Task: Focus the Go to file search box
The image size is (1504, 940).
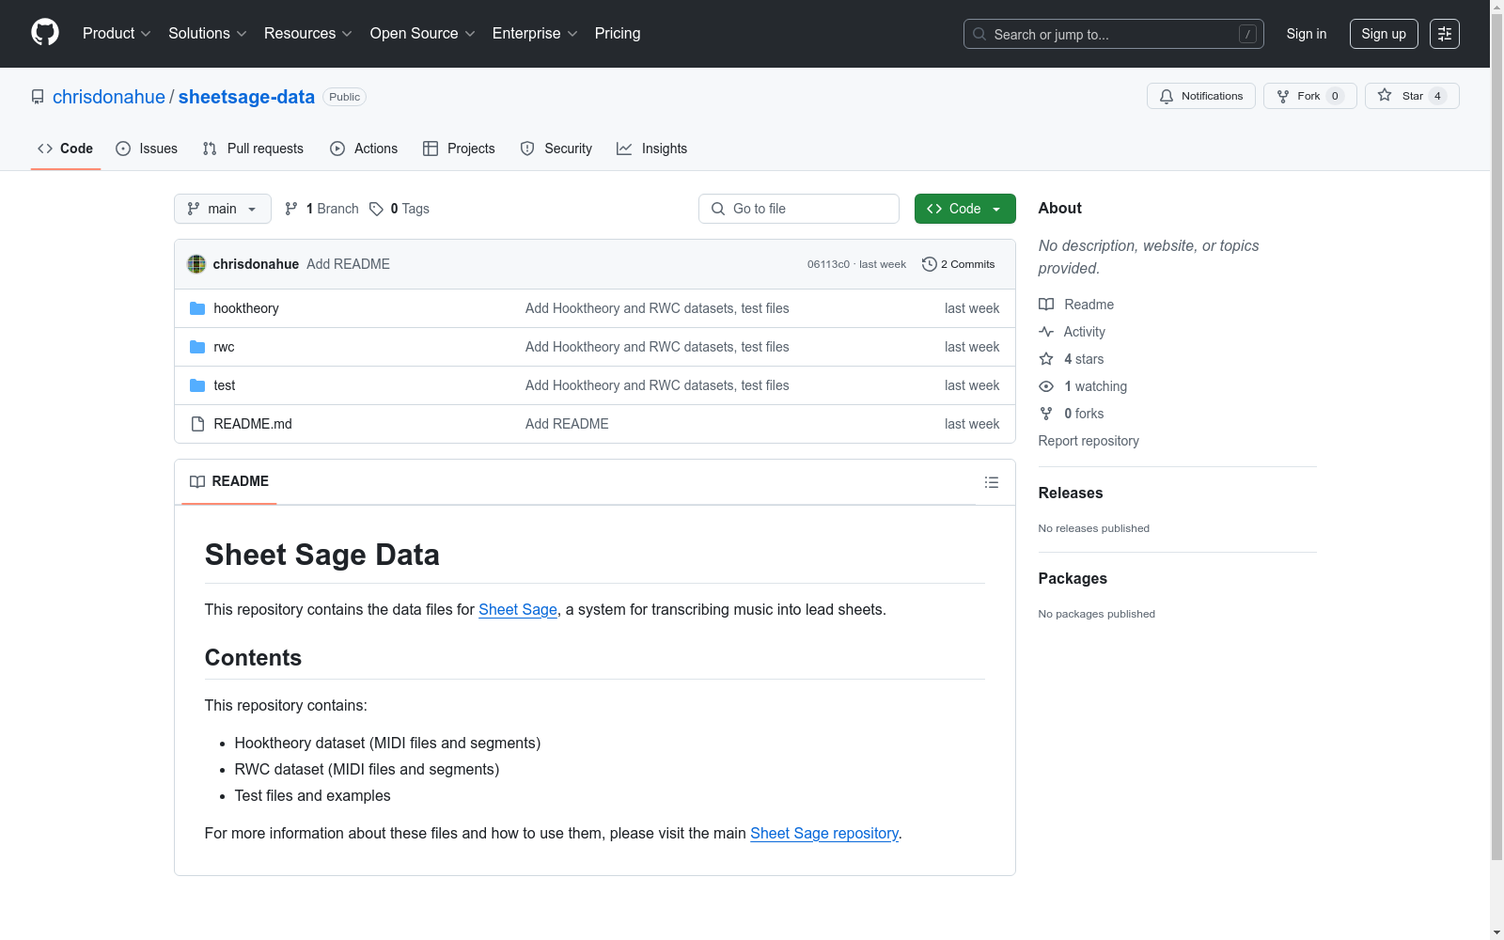Action: coord(799,209)
